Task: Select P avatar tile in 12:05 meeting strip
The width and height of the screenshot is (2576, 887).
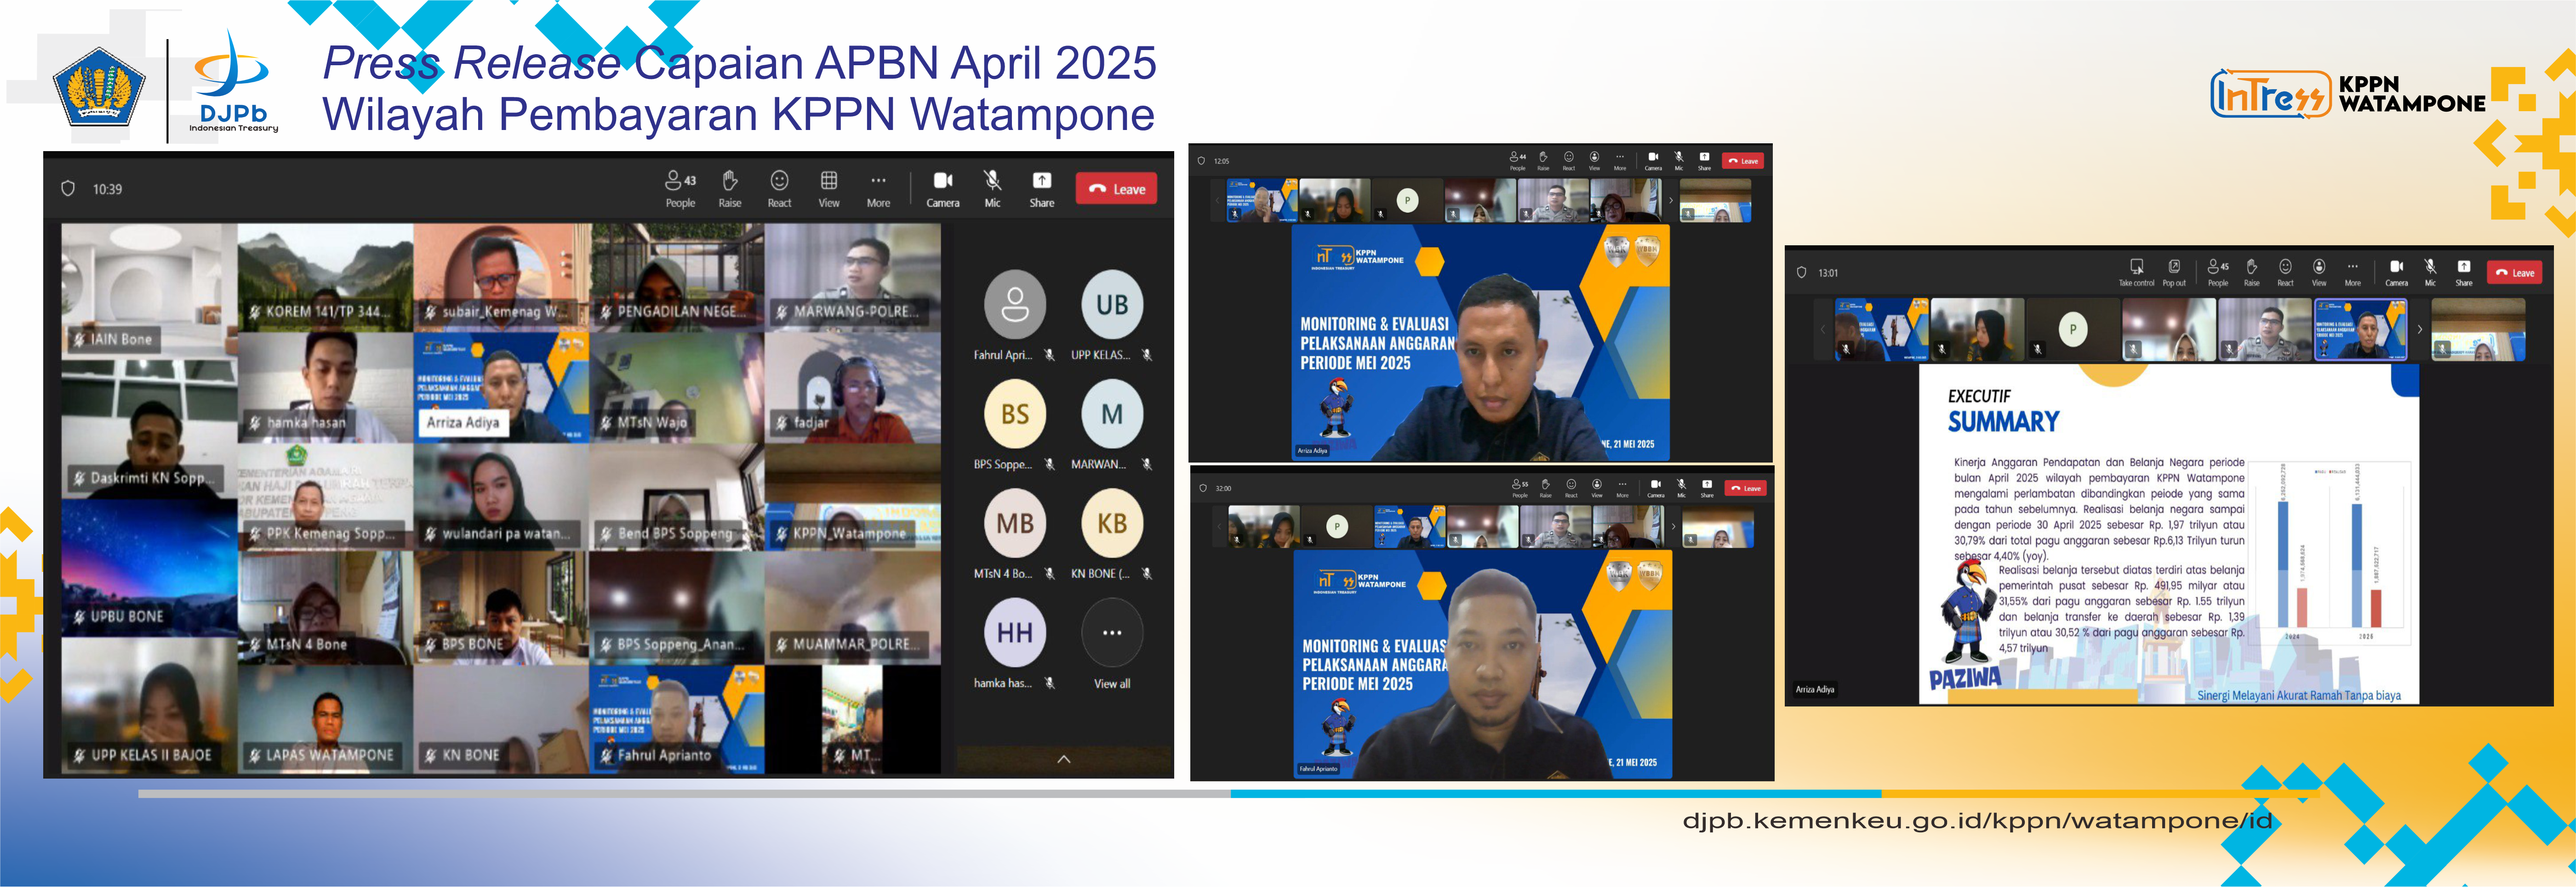Action: [1408, 201]
